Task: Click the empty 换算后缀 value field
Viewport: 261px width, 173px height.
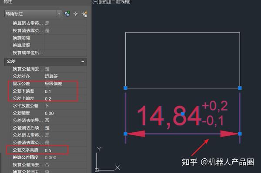Action: (x=66, y=45)
